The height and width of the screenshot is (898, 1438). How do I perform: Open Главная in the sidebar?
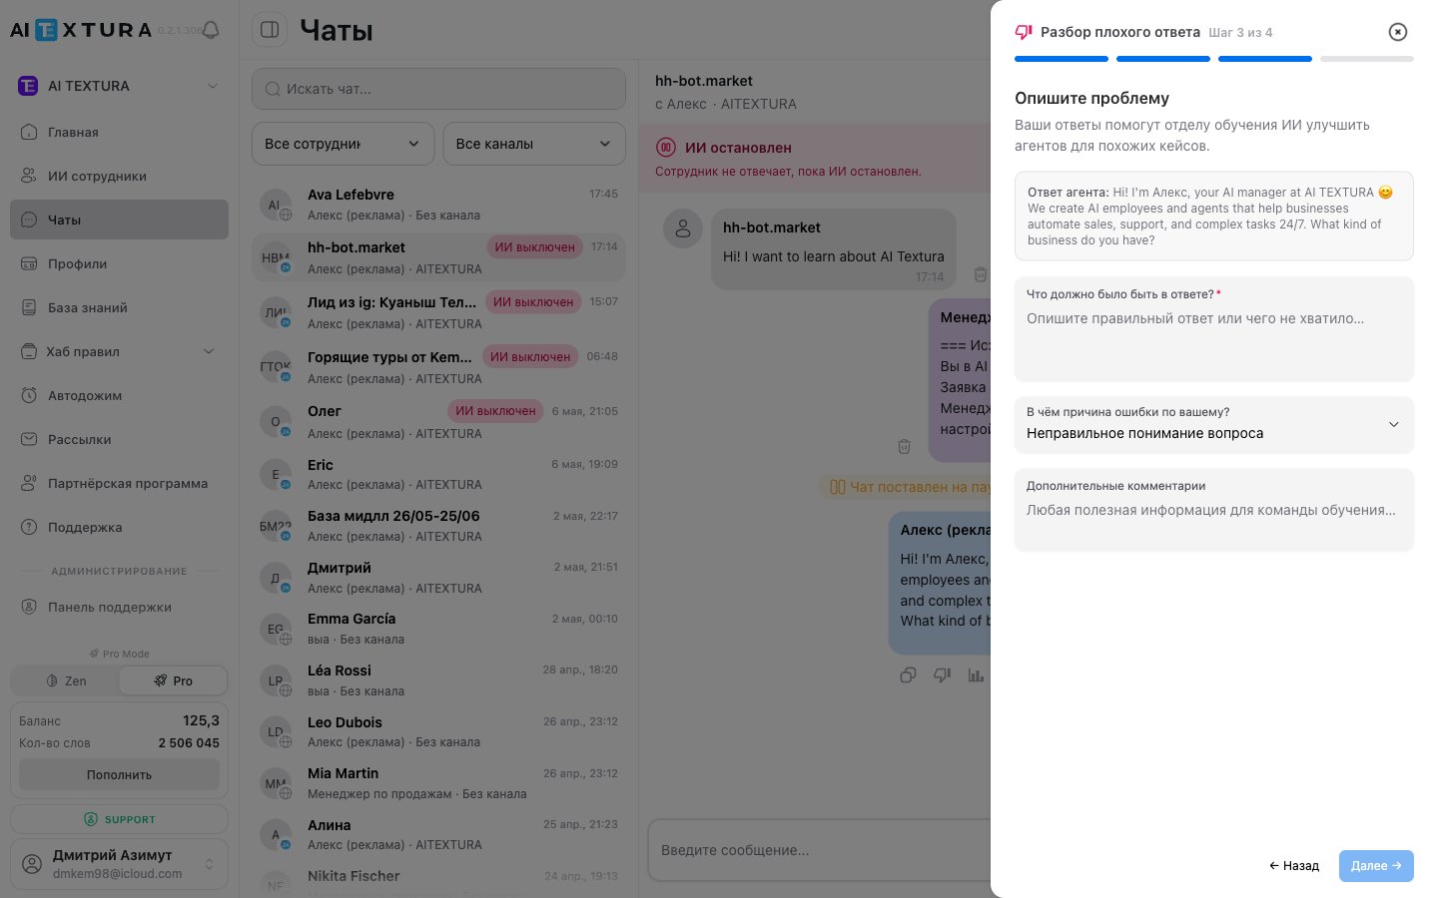click(x=119, y=132)
